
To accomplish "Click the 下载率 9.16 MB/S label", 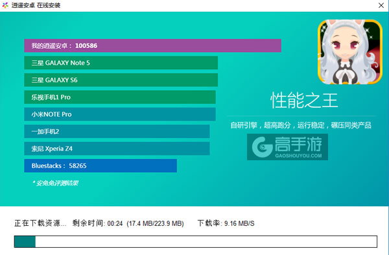I will [x=226, y=223].
